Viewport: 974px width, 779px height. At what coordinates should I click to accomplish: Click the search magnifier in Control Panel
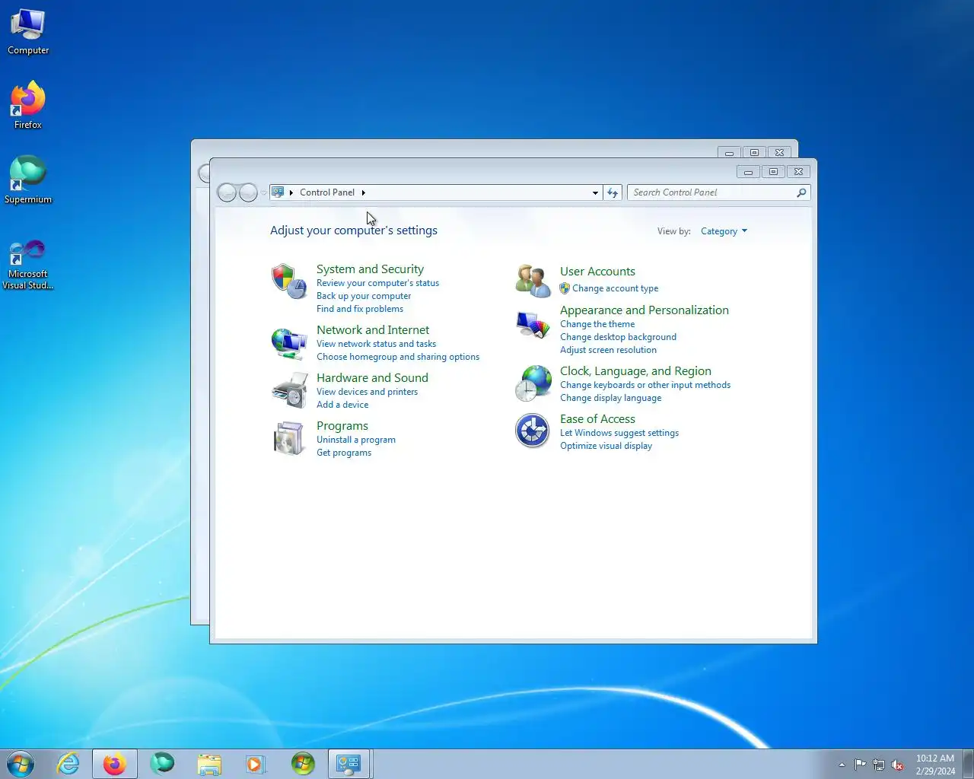point(801,192)
